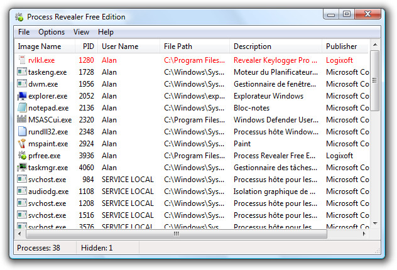This screenshot has width=397, height=270.
Task: Select the prfree.exe image name
Action: [x=45, y=156]
